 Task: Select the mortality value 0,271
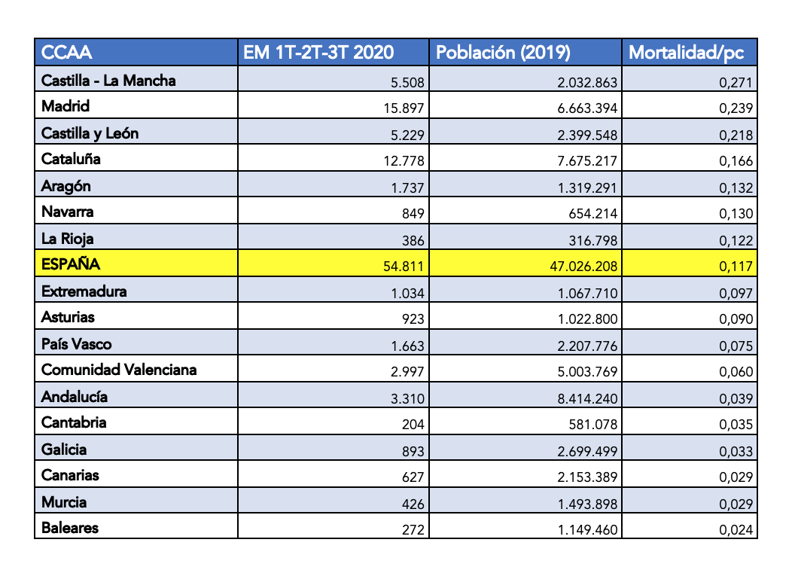click(736, 82)
